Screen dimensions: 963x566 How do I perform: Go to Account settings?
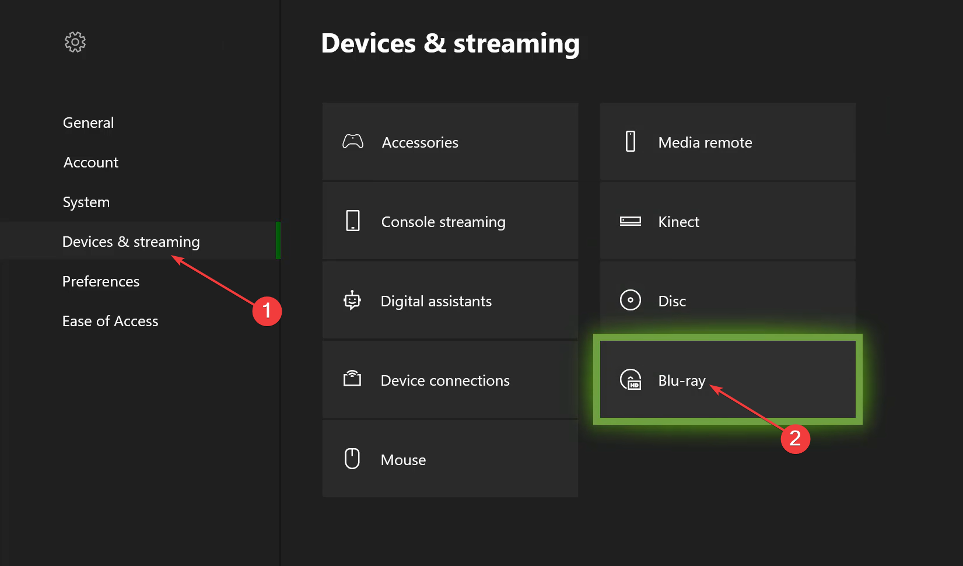tap(91, 162)
